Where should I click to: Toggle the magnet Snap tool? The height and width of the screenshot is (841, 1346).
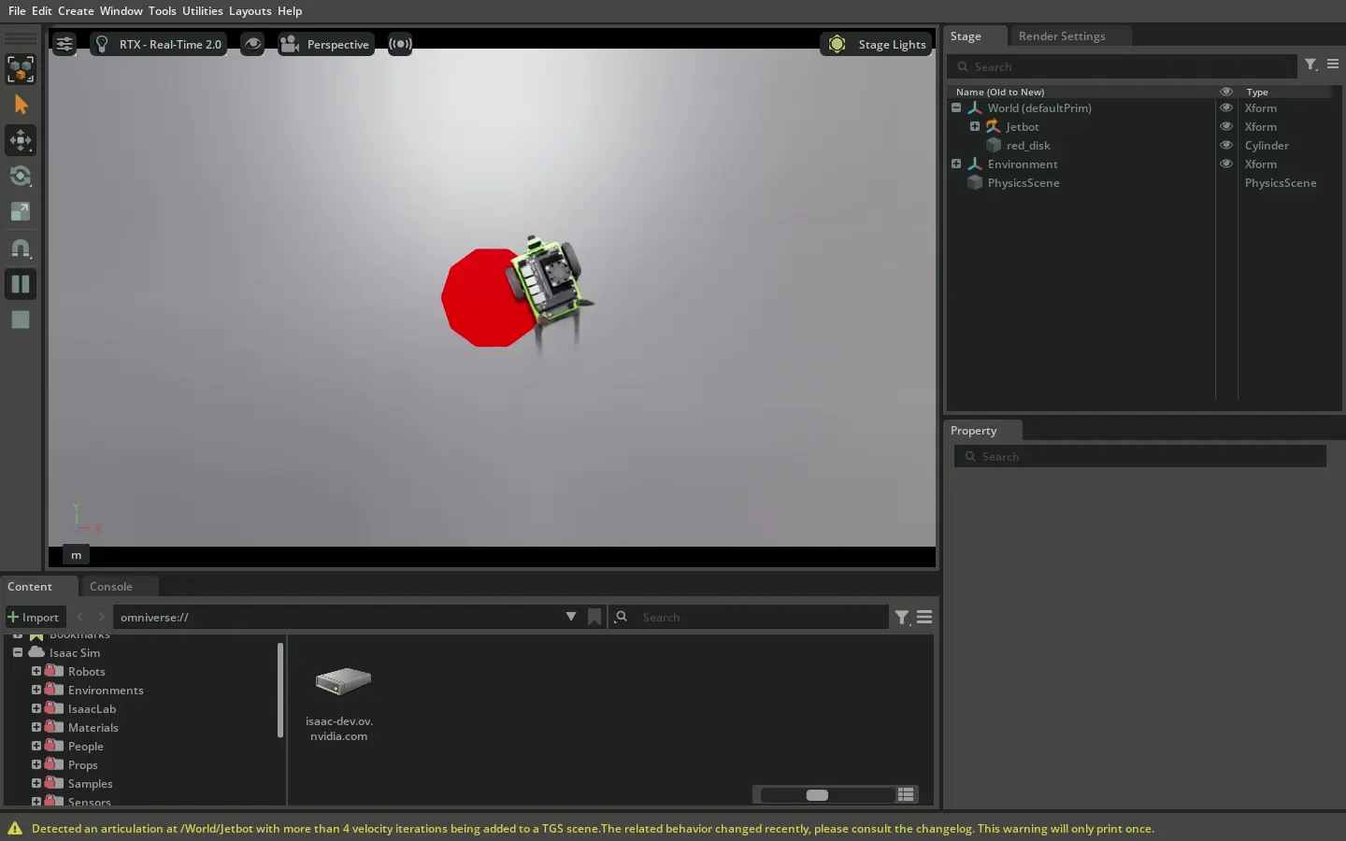tap(21, 249)
